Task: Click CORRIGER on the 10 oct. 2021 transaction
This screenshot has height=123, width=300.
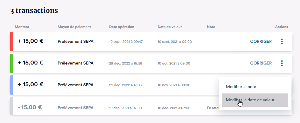Action: coord(261,63)
